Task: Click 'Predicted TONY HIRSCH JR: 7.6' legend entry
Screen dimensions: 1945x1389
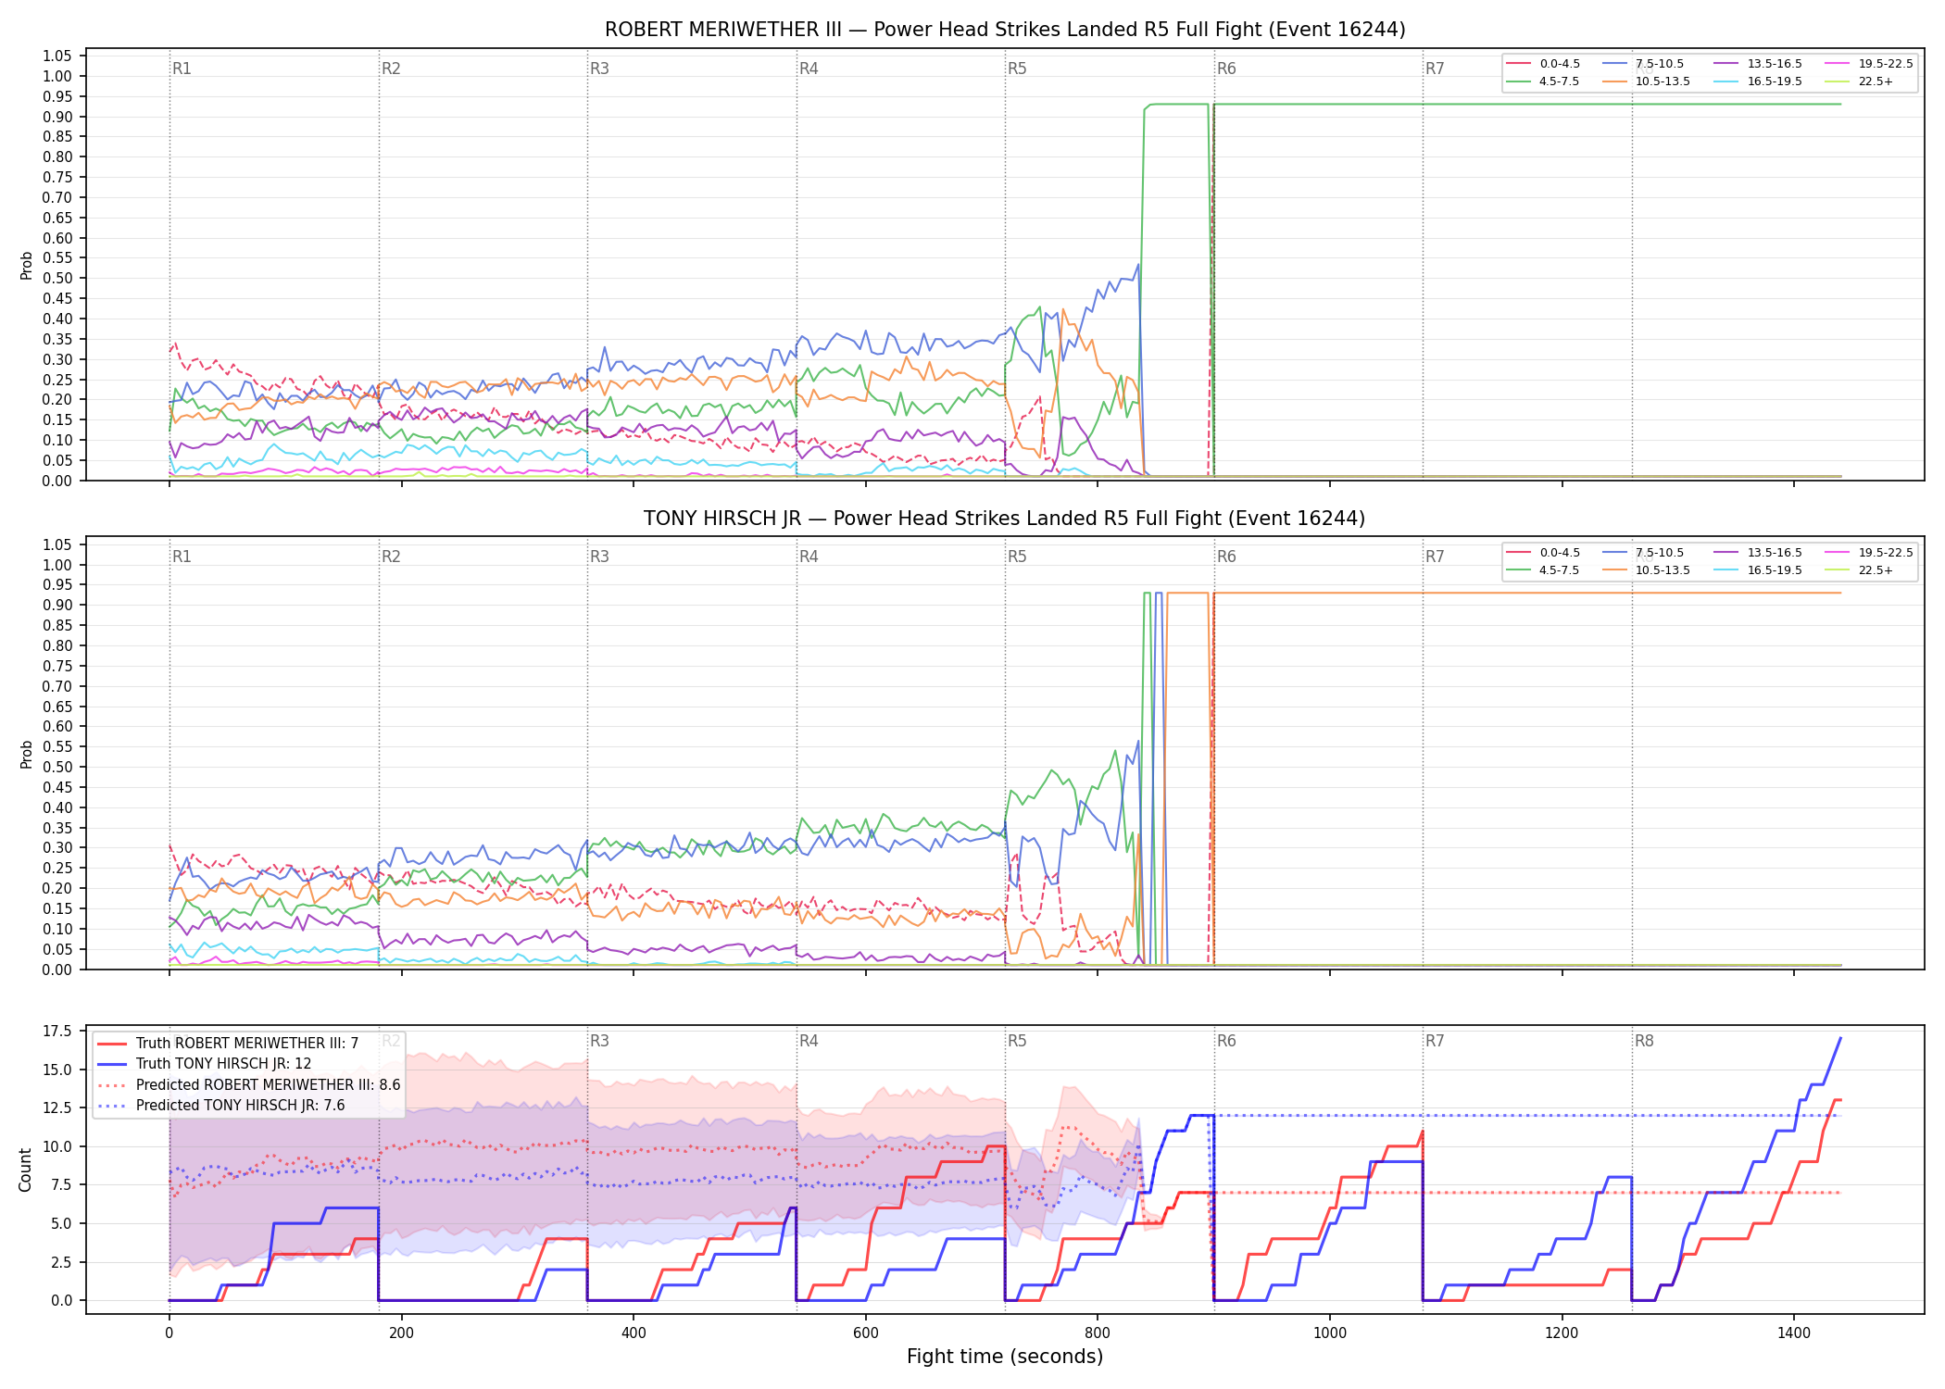Action: (221, 1105)
